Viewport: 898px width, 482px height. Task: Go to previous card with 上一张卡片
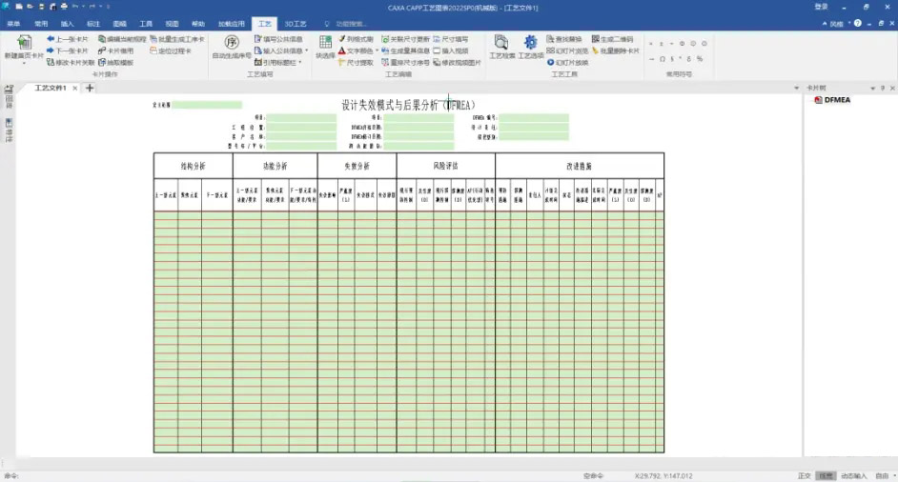[x=68, y=39]
